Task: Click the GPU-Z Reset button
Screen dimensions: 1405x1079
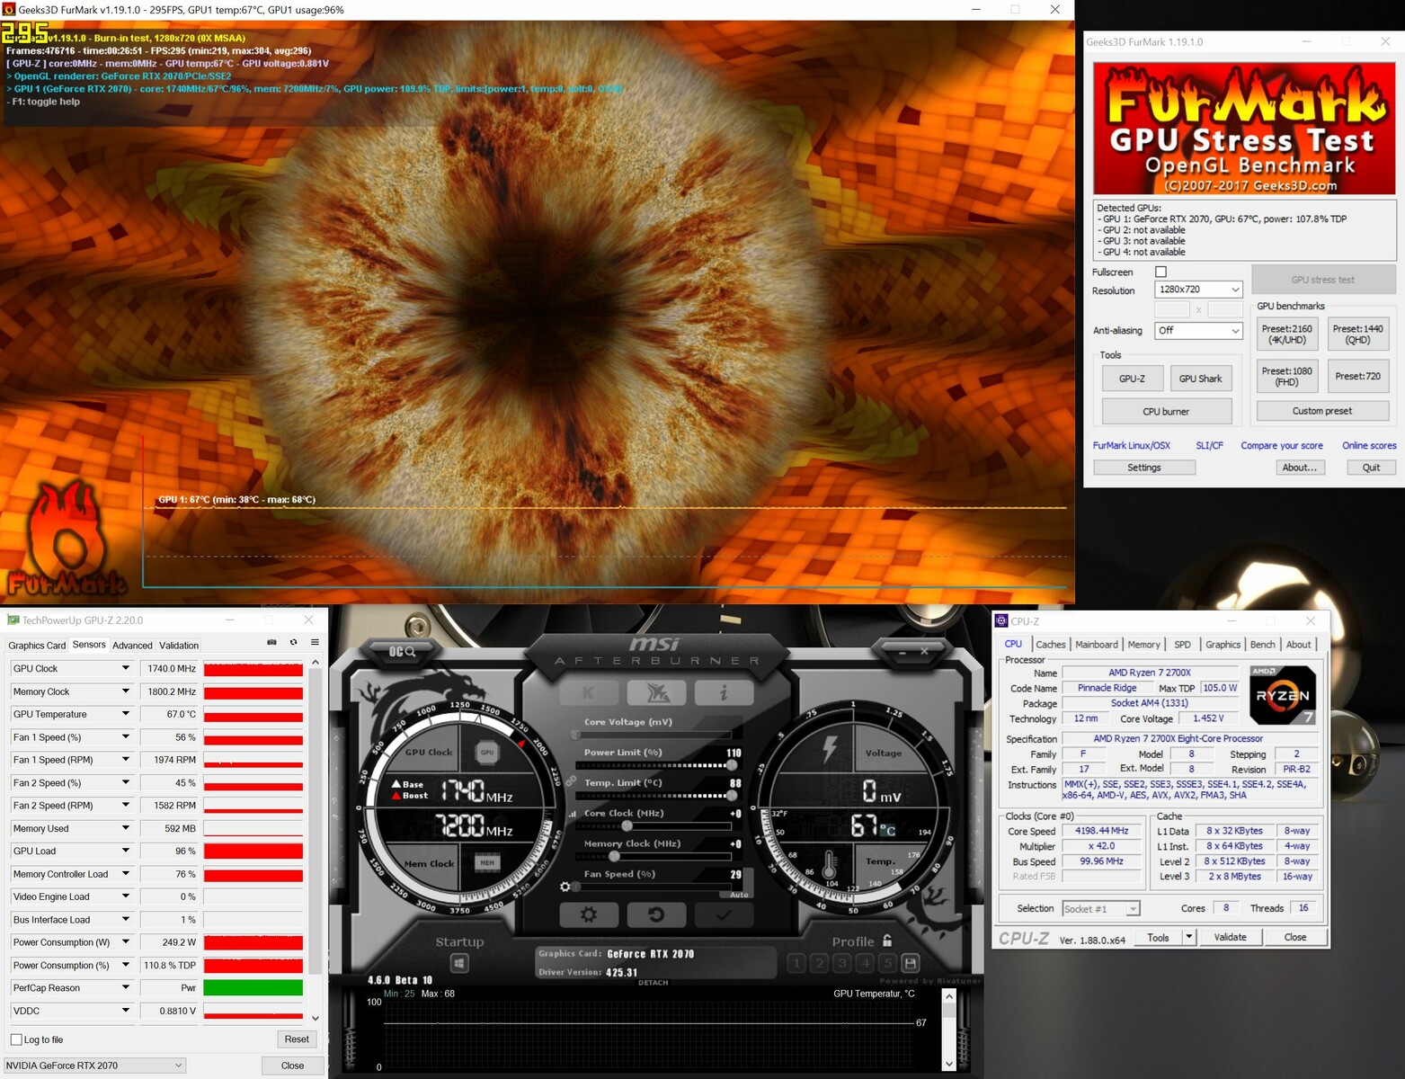Action: click(297, 1039)
